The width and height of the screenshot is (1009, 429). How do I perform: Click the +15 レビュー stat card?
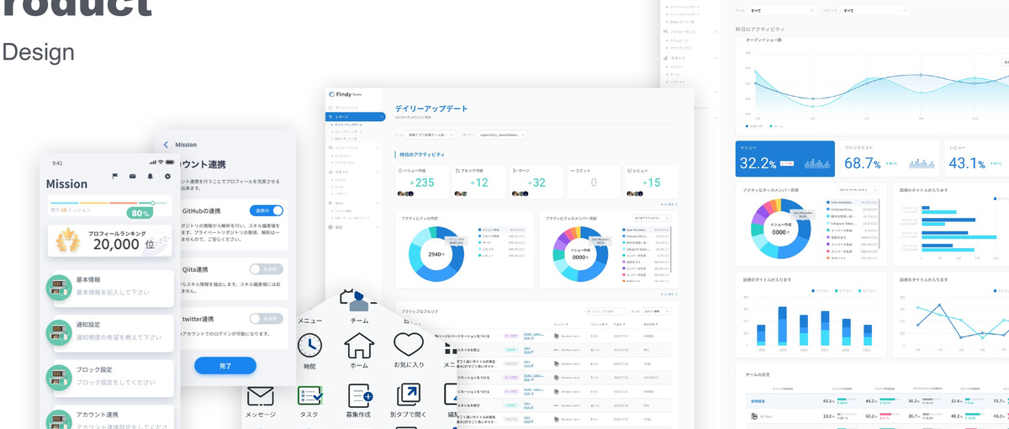pos(650,182)
